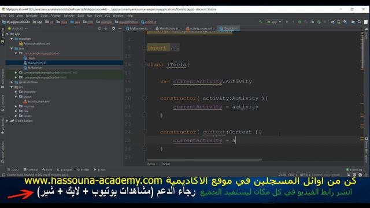Click CRLF line separator in status bar
This screenshot has height=208, width=370.
click(293, 175)
